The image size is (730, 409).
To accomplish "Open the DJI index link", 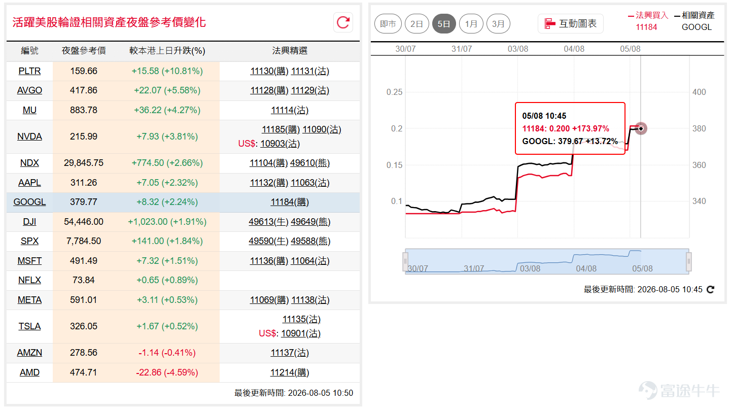I will pos(29,222).
